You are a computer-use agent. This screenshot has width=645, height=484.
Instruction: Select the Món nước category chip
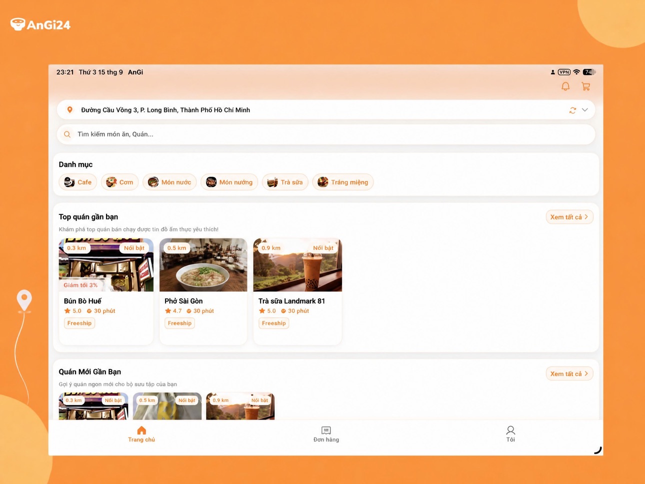[x=169, y=182]
